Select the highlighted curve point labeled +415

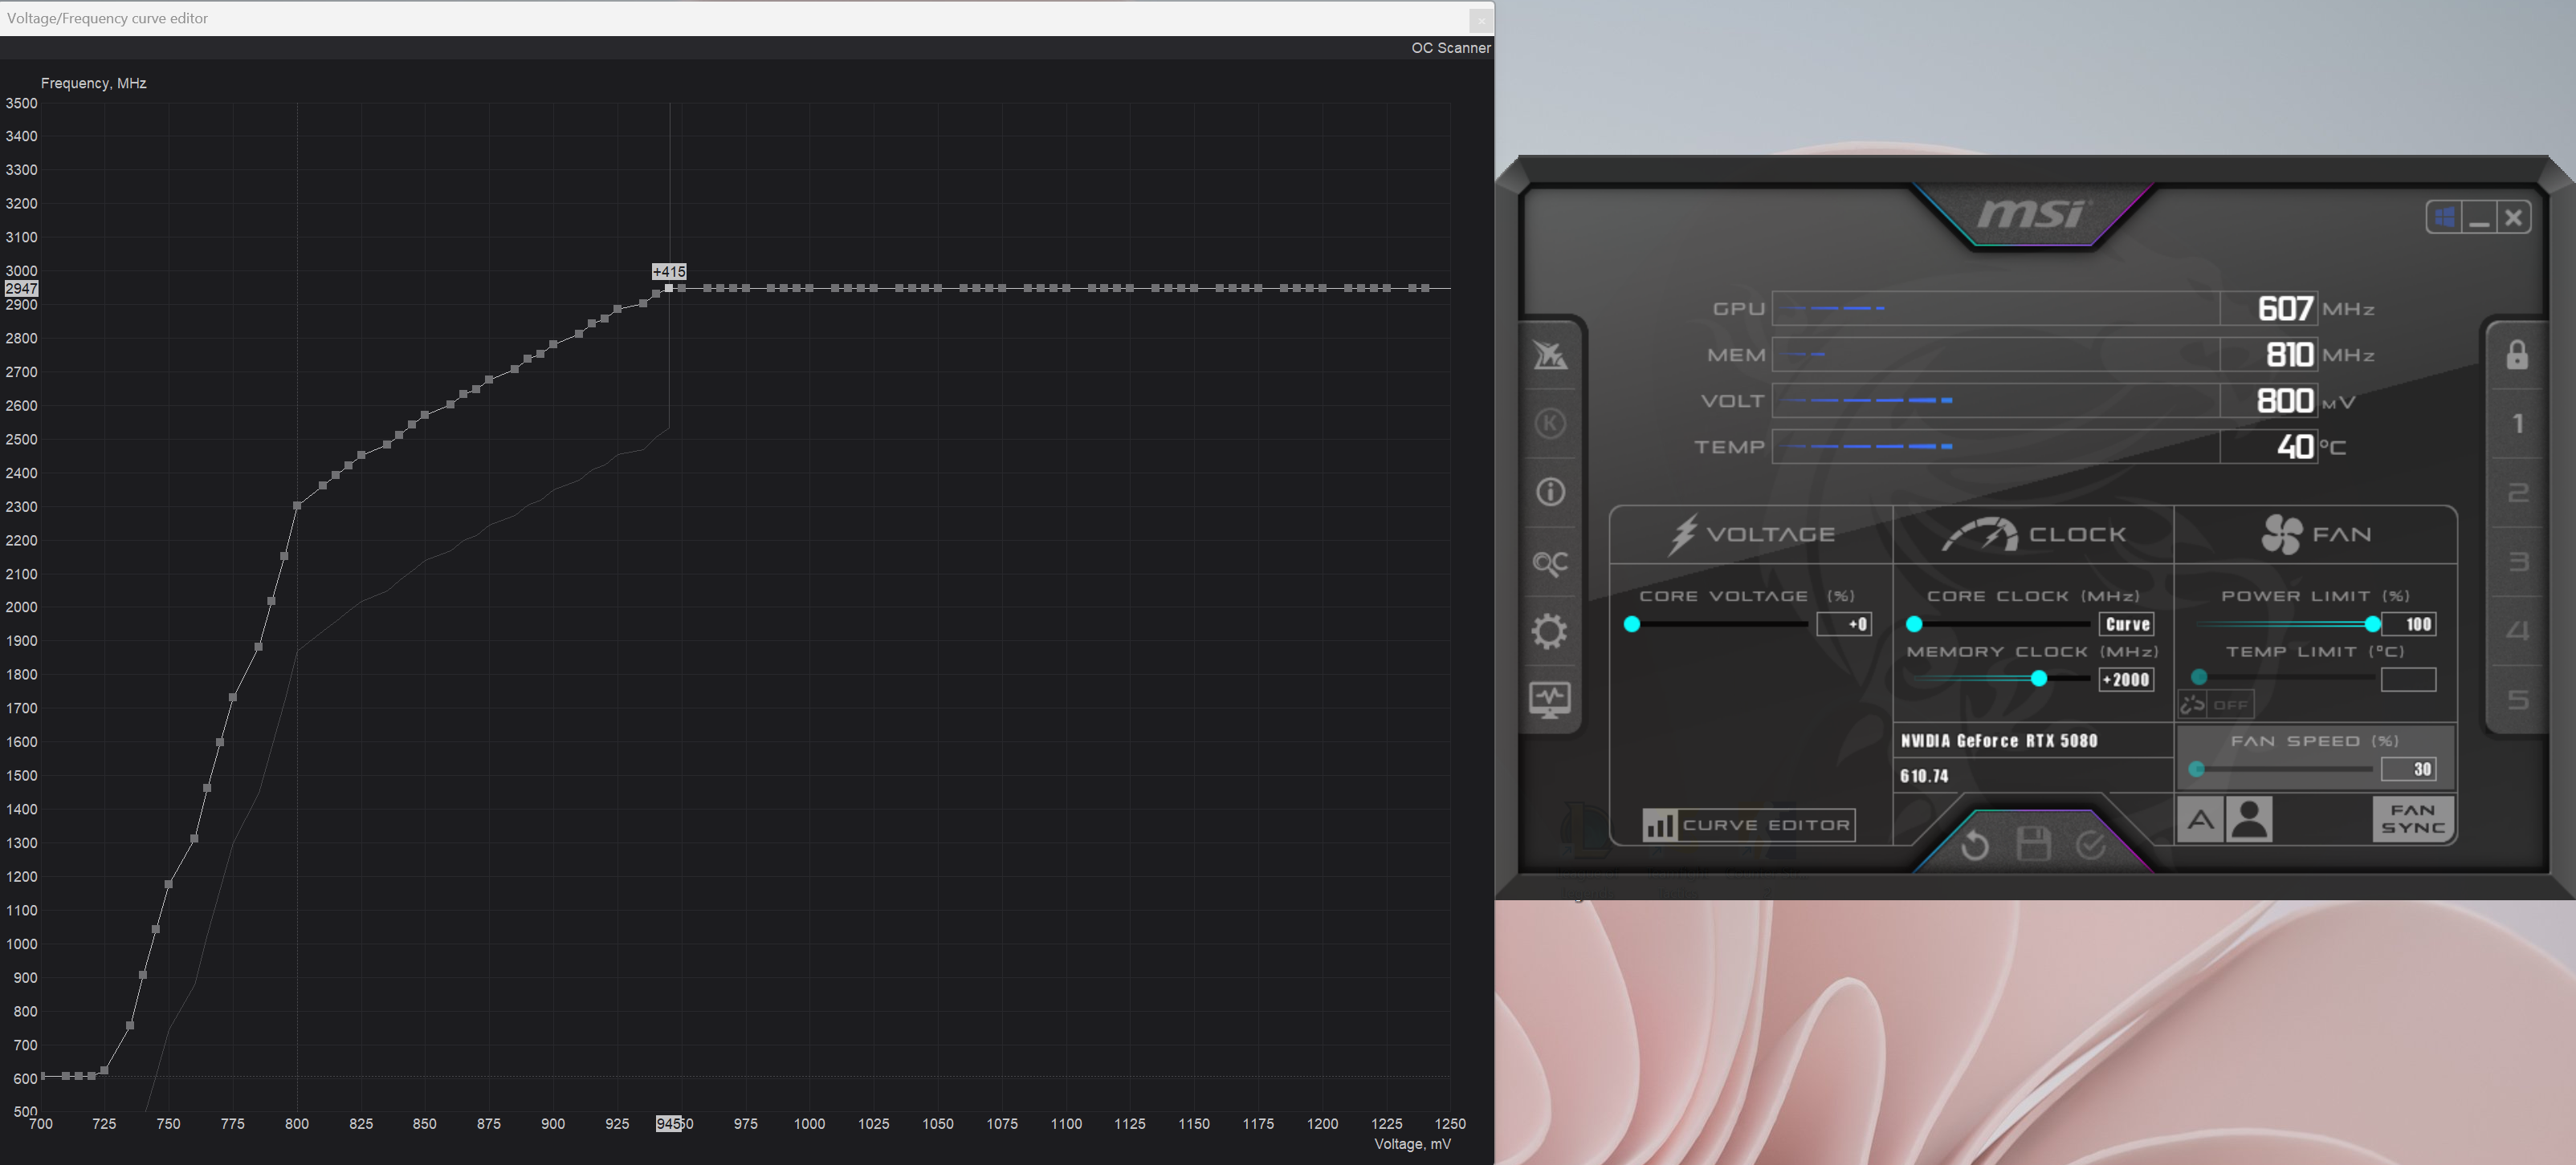669,288
